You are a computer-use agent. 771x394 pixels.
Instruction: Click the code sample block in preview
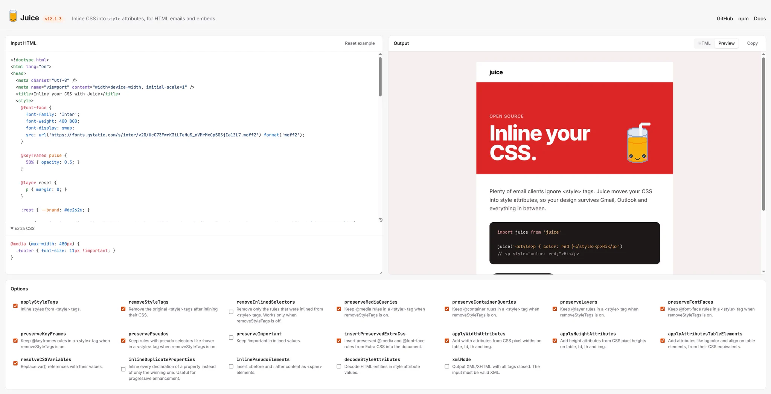(x=574, y=243)
